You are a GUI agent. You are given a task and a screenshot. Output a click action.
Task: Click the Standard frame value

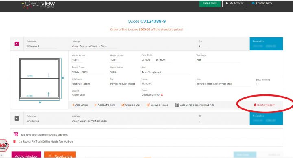point(147,83)
